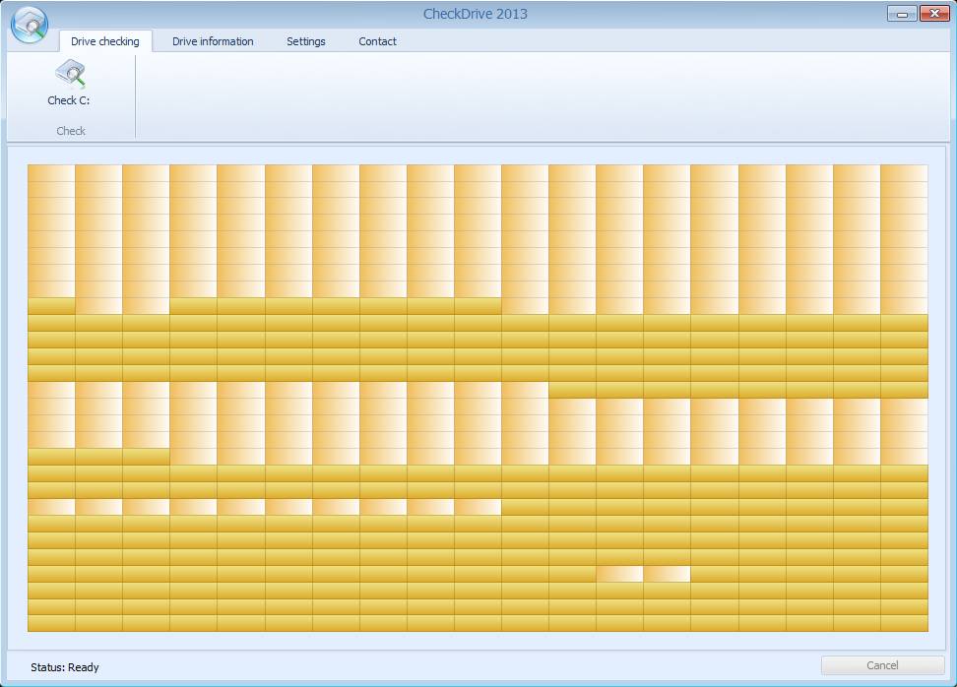
Task: Click right block of the isolated light pair
Action: click(x=667, y=574)
